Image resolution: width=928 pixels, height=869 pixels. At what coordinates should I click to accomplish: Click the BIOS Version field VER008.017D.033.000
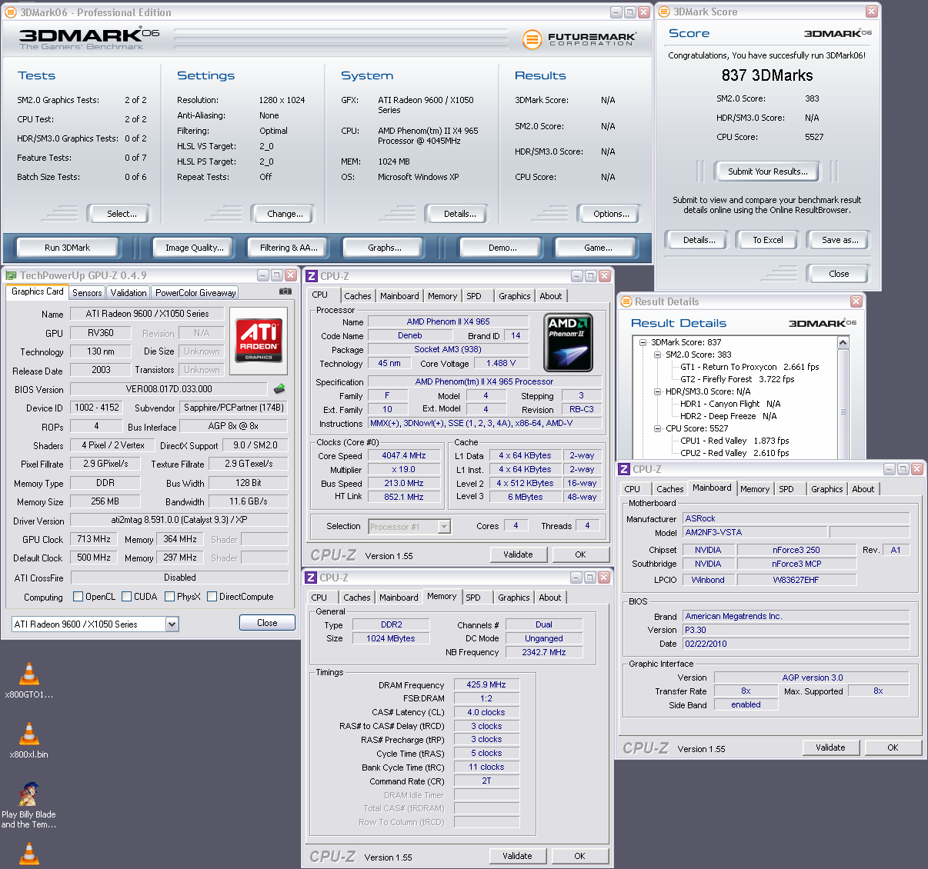pyautogui.click(x=169, y=389)
